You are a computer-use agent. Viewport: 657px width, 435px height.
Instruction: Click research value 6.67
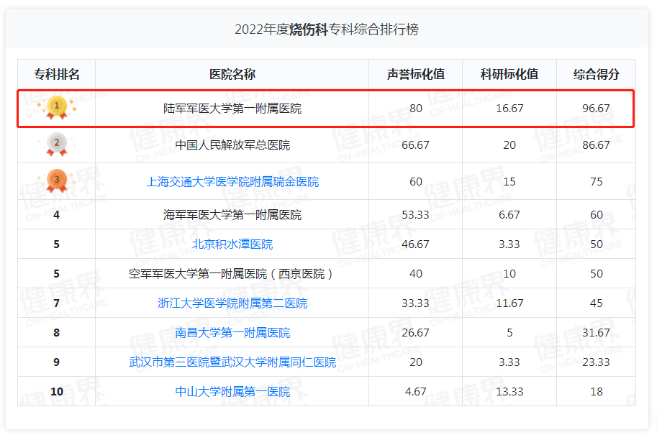(509, 215)
